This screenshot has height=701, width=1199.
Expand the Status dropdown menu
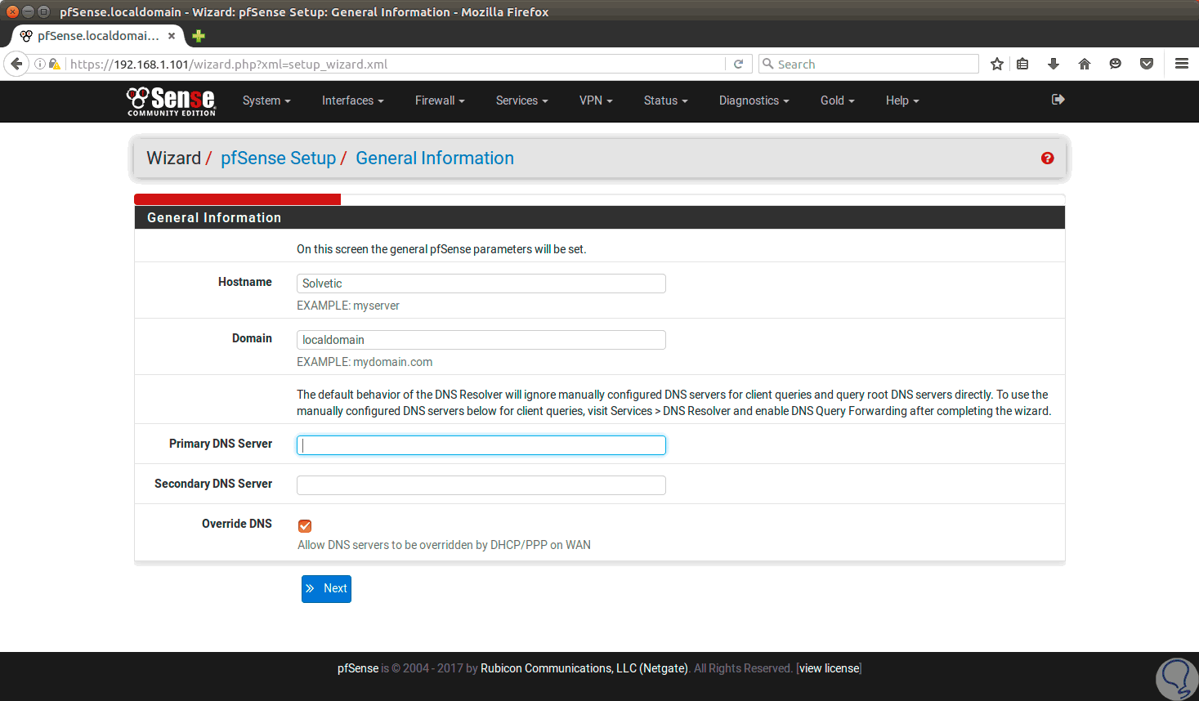click(665, 100)
